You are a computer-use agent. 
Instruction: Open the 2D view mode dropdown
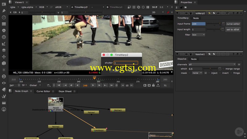158,12
